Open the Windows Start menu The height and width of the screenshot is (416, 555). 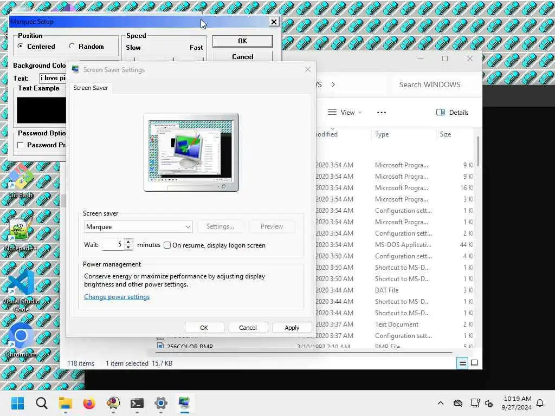(17, 403)
